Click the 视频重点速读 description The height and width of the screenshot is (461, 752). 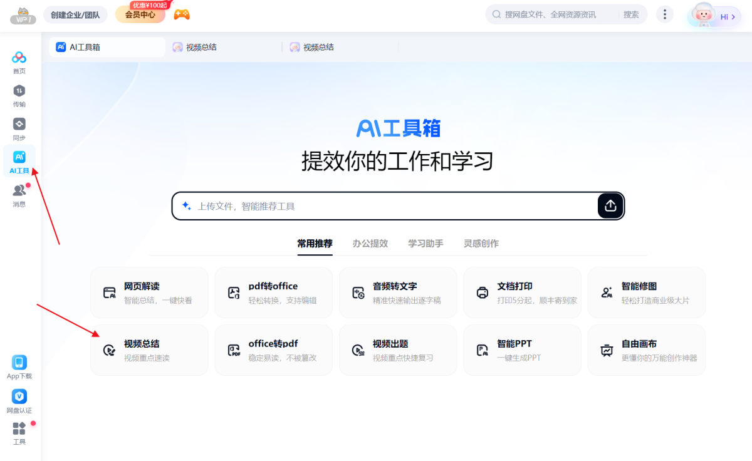coord(147,358)
